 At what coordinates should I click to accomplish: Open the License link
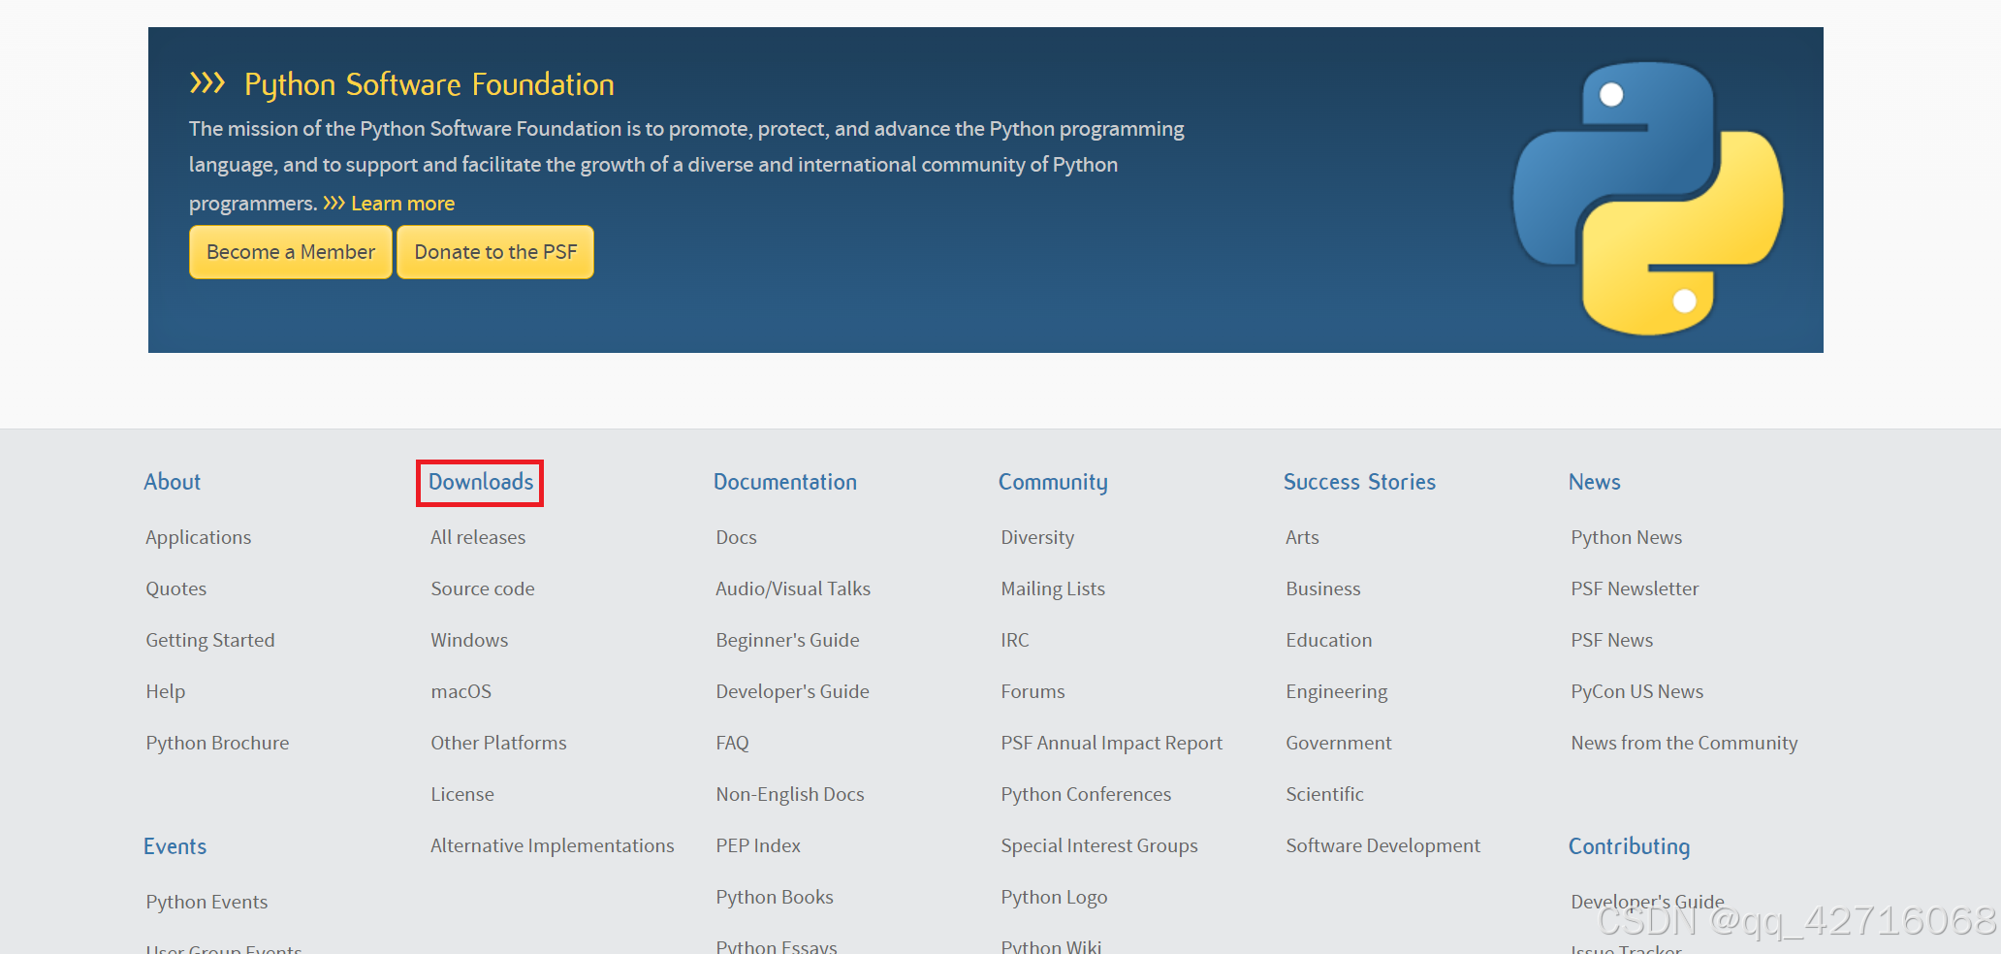pos(462,794)
